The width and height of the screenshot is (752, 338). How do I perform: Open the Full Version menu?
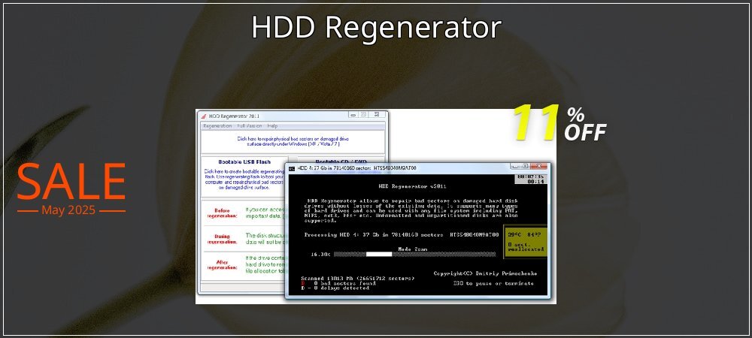pos(250,126)
